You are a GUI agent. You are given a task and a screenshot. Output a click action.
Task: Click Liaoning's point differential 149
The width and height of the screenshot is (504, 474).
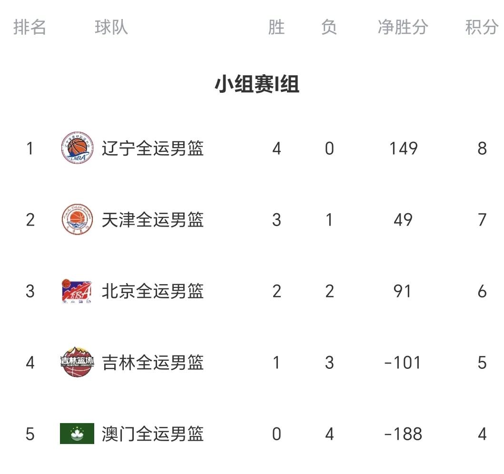tap(403, 148)
